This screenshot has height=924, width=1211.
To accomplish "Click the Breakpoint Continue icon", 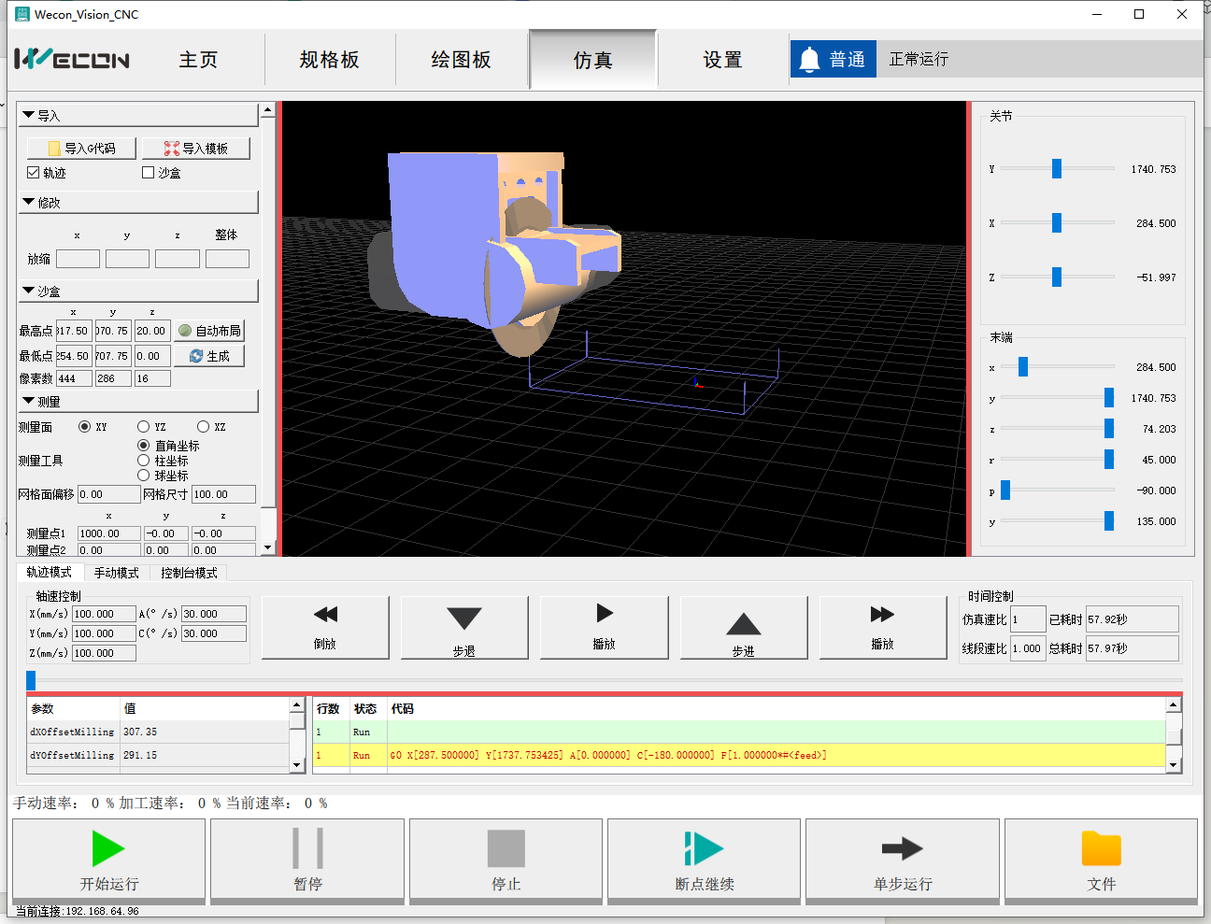I will coord(704,849).
